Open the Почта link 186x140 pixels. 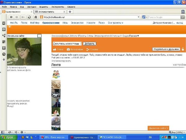24,23
